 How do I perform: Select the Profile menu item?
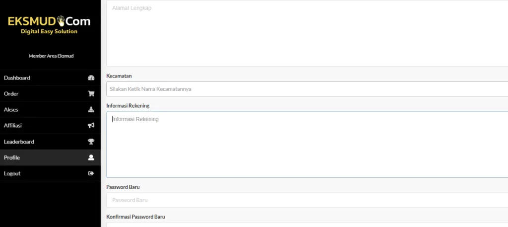coord(12,157)
